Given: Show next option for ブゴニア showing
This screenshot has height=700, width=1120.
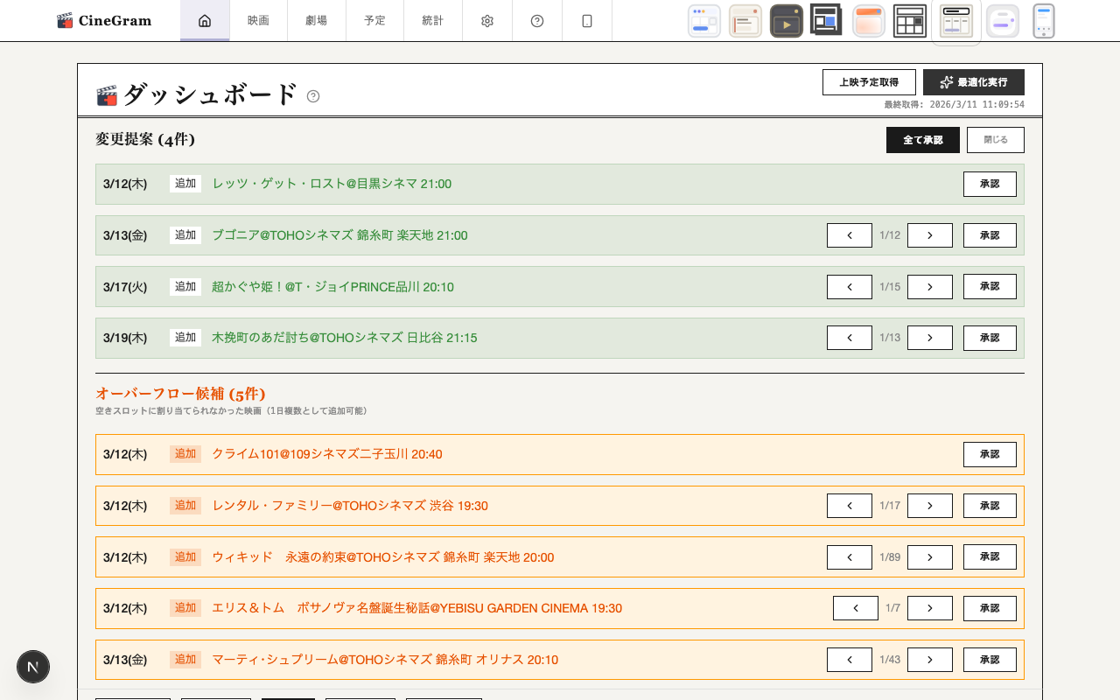Looking at the screenshot, I should (929, 235).
